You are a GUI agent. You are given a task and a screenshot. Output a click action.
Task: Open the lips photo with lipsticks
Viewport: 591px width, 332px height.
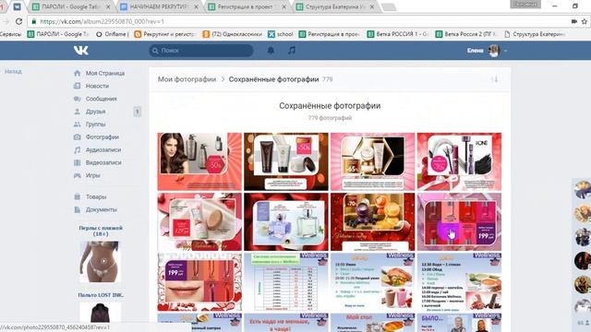coord(199,282)
